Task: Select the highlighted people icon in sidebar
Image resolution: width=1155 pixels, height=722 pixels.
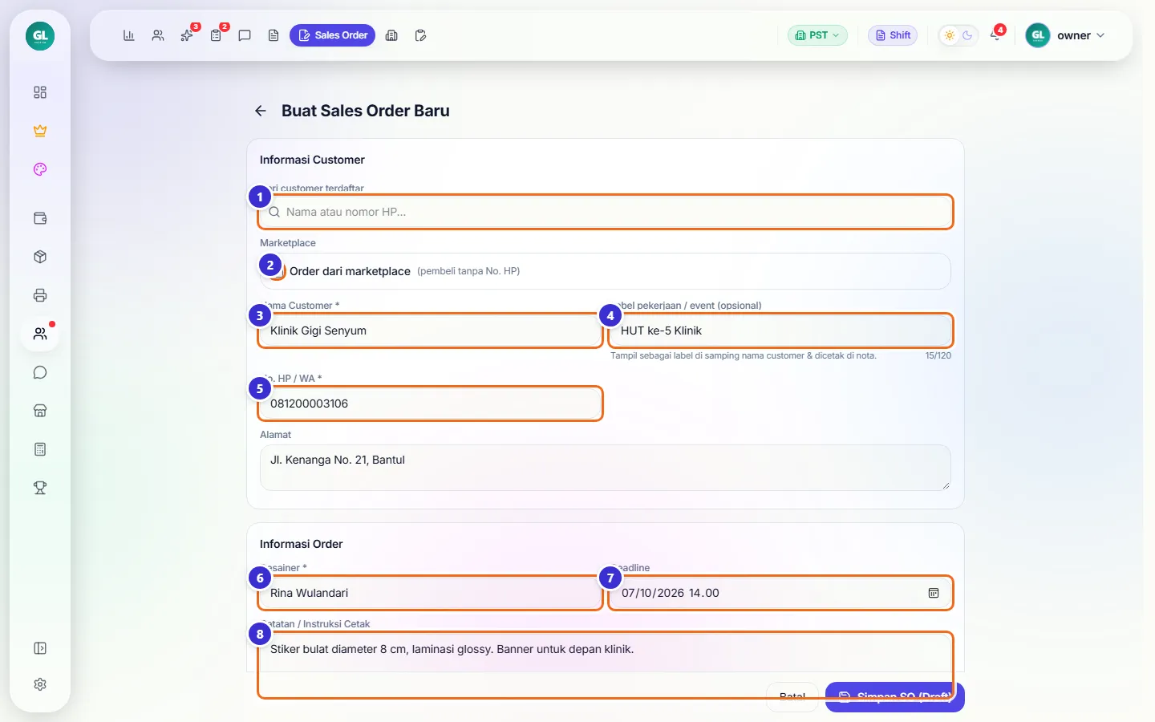Action: click(x=40, y=334)
